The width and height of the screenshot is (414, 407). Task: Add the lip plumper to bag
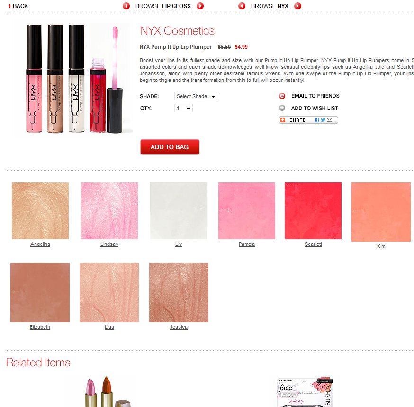click(170, 147)
